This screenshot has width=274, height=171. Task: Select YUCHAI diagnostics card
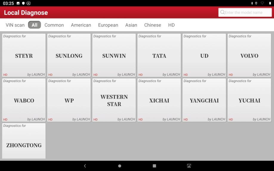(249, 100)
